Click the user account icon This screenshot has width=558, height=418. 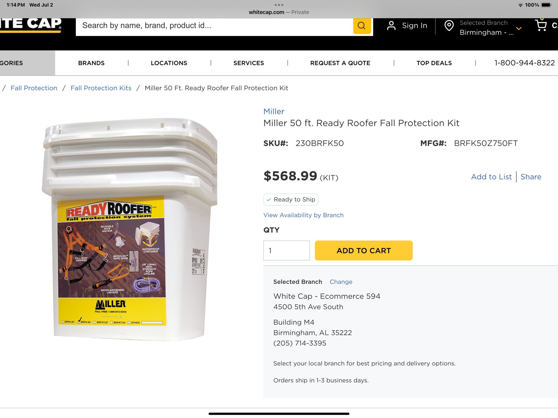[391, 26]
